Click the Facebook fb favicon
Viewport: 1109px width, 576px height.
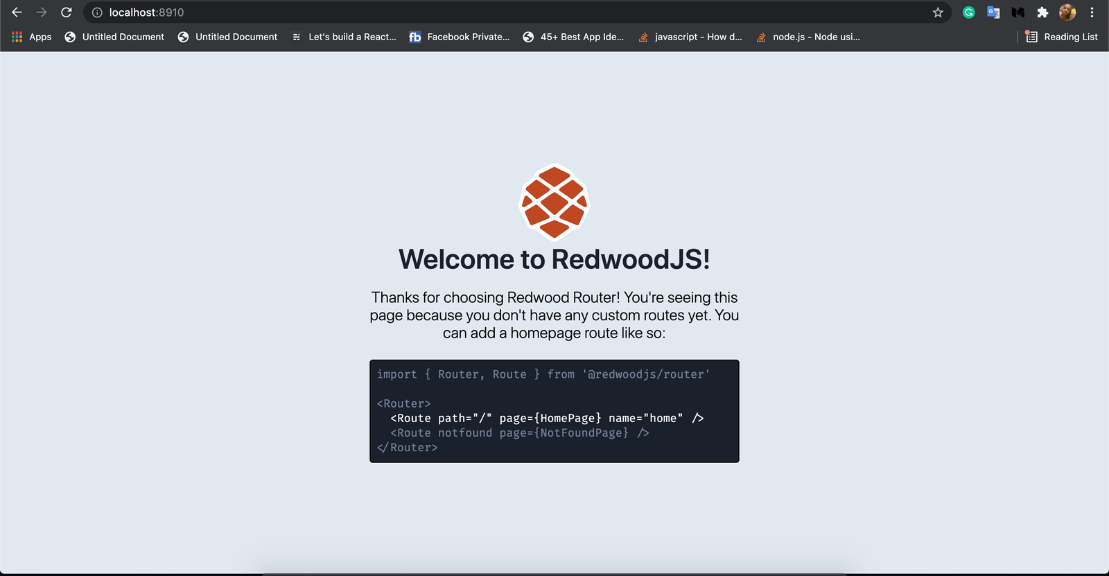pyautogui.click(x=415, y=37)
